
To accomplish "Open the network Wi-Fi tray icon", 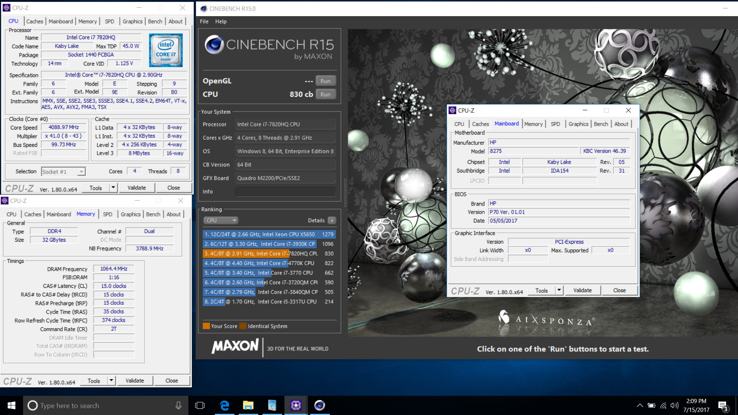I will tap(663, 405).
